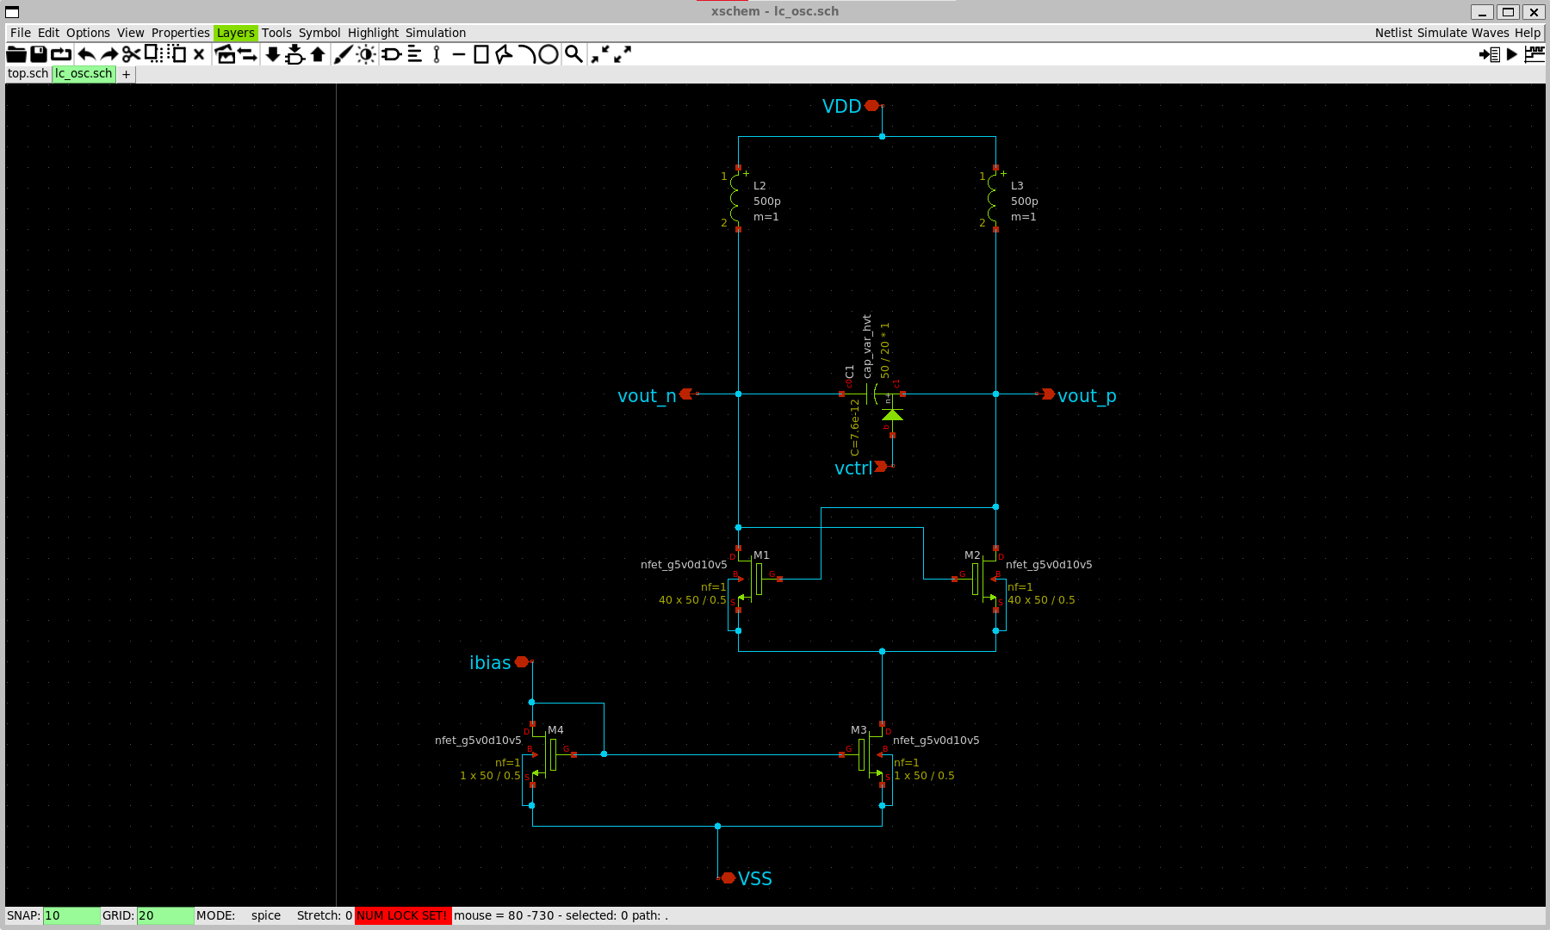Open the highlighted Layers menu
This screenshot has height=930, width=1550.
(235, 33)
